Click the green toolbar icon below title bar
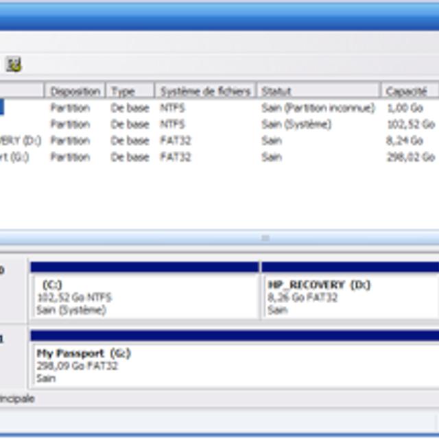 (x=14, y=64)
